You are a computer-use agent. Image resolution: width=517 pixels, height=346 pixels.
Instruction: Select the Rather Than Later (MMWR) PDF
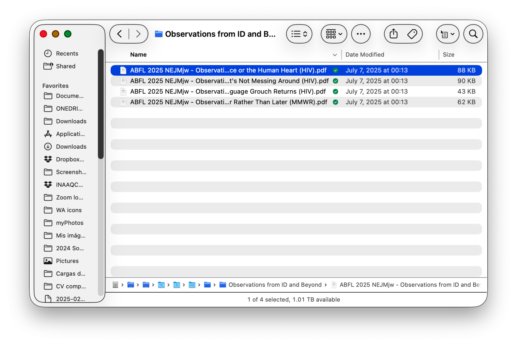coord(228,102)
